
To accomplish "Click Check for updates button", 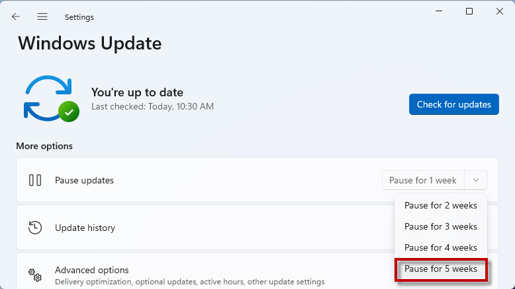I will coord(454,104).
